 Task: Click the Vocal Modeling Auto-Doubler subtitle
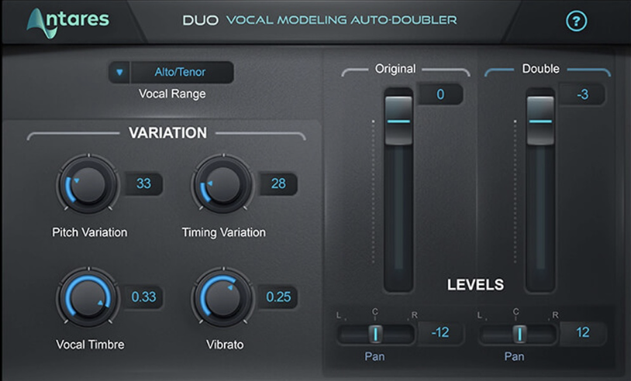(342, 20)
